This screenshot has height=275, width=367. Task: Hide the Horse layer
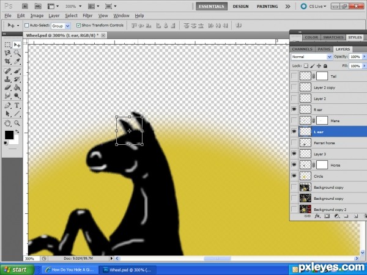(294, 165)
